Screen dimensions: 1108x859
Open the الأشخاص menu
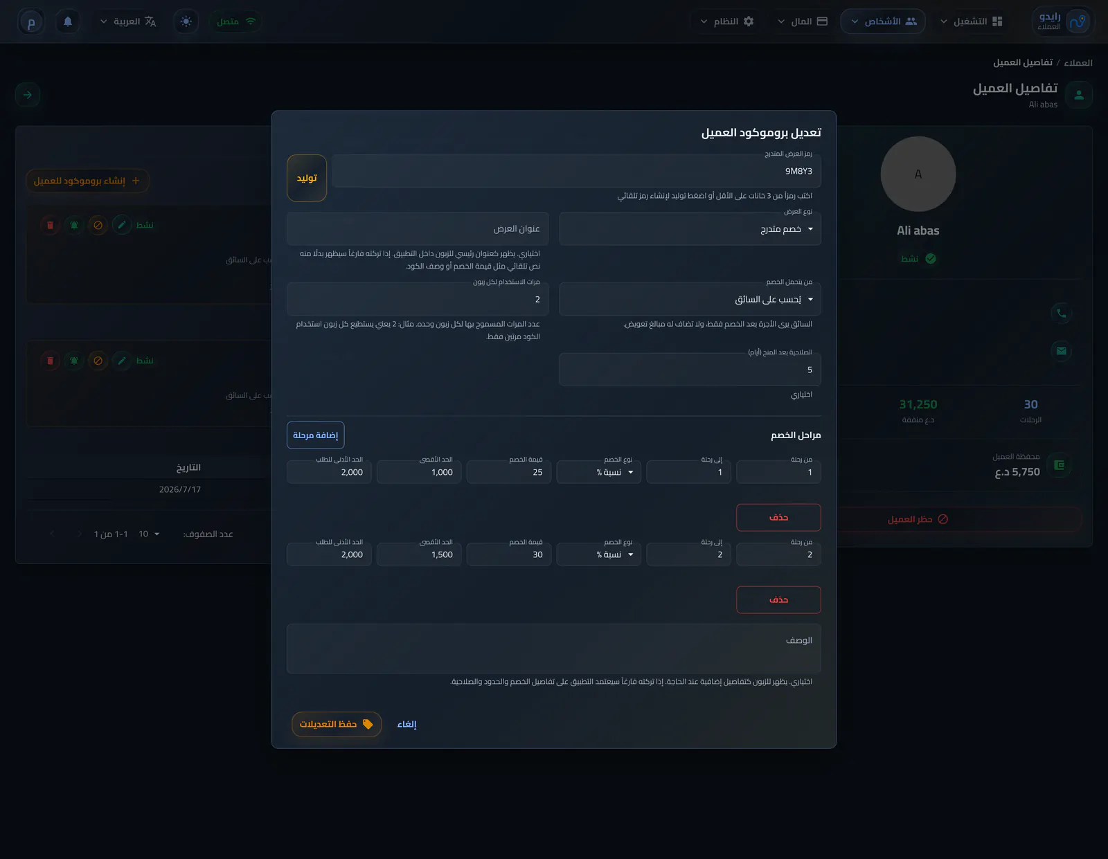[x=883, y=21]
